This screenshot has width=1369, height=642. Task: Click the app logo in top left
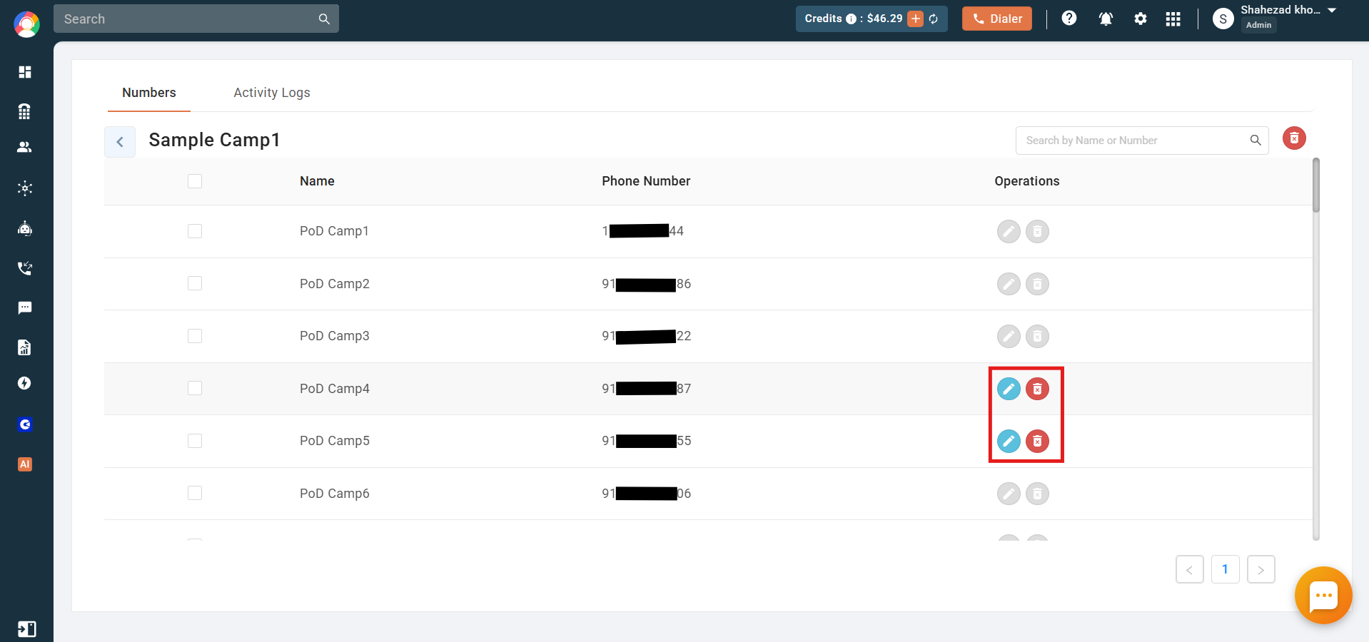(x=26, y=24)
